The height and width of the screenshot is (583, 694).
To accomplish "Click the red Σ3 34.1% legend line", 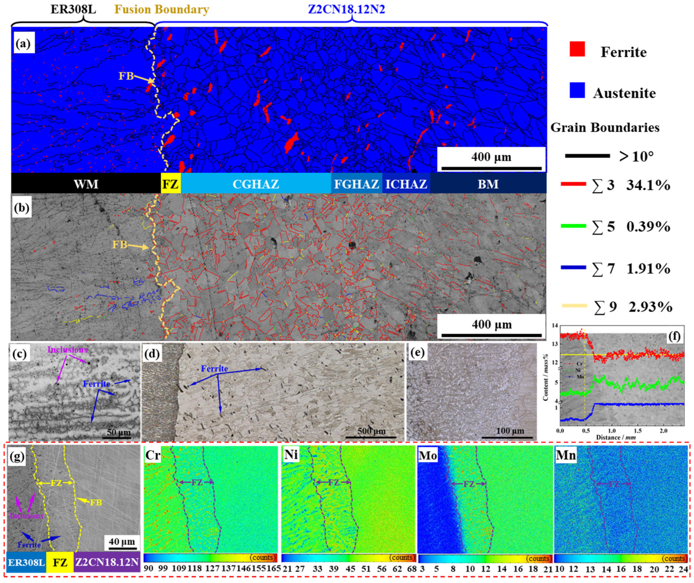I will (573, 184).
